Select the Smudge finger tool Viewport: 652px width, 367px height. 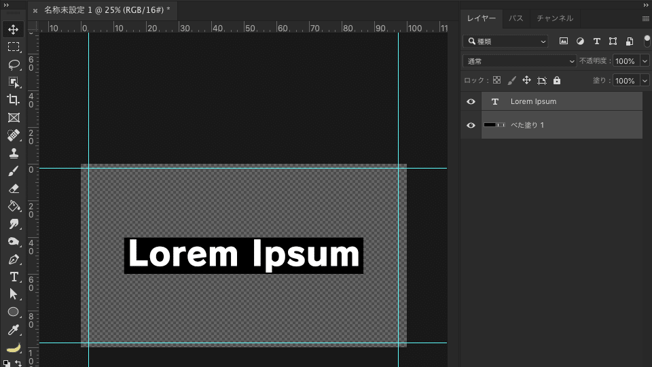(x=14, y=224)
